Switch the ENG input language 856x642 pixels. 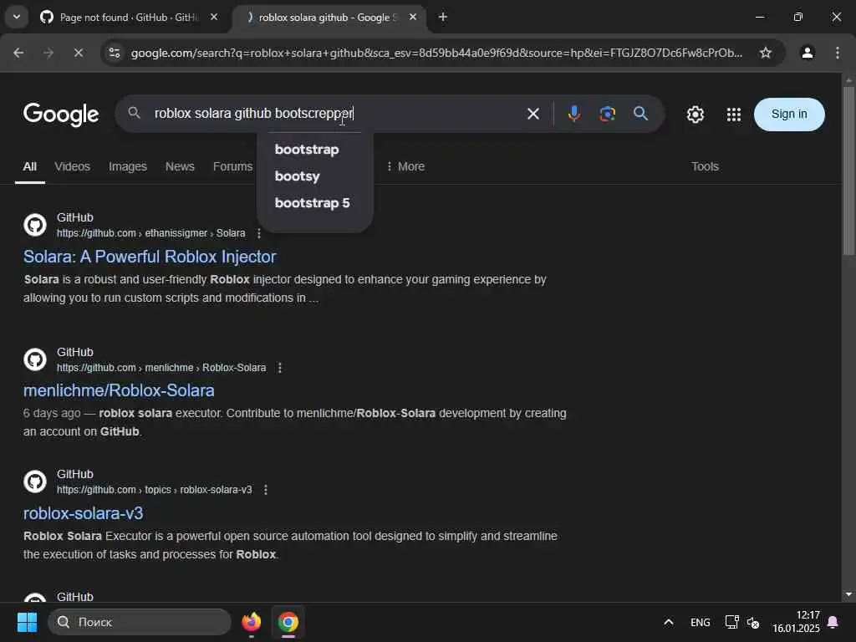click(x=700, y=622)
